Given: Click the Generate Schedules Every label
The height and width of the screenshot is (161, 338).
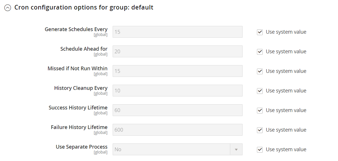Looking at the screenshot, I should (76, 29).
